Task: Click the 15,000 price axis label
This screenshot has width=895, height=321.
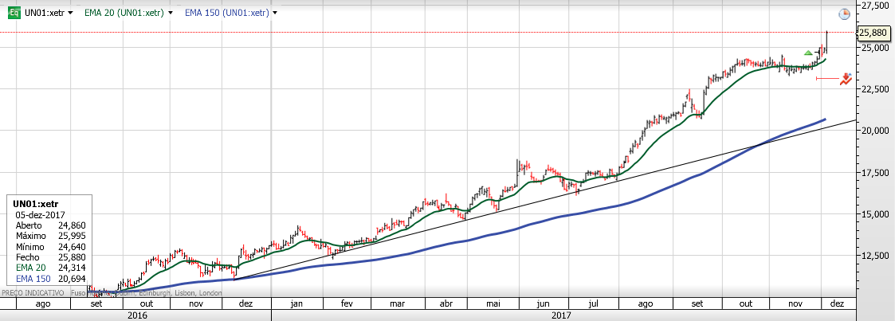Action: (x=874, y=213)
